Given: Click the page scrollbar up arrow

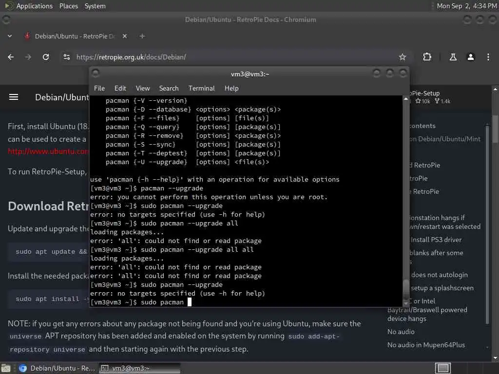Looking at the screenshot, I should point(495,90).
